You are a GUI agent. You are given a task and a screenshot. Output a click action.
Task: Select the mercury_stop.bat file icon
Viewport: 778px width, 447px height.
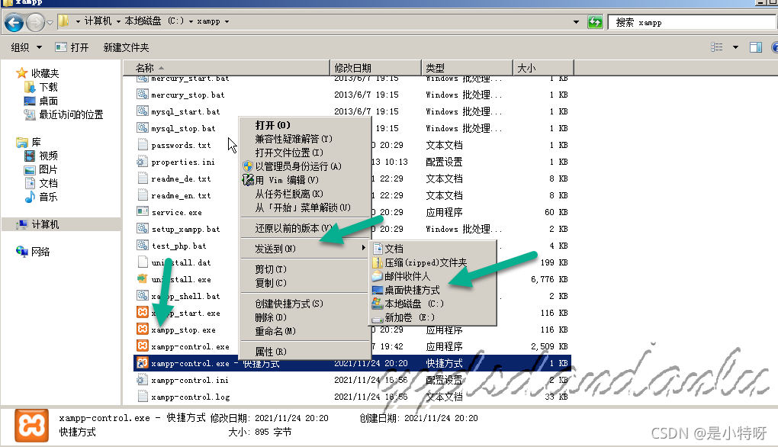143,95
